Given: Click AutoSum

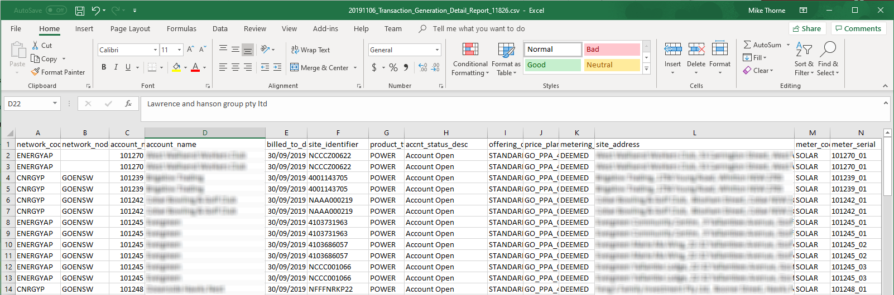Looking at the screenshot, I should point(763,45).
